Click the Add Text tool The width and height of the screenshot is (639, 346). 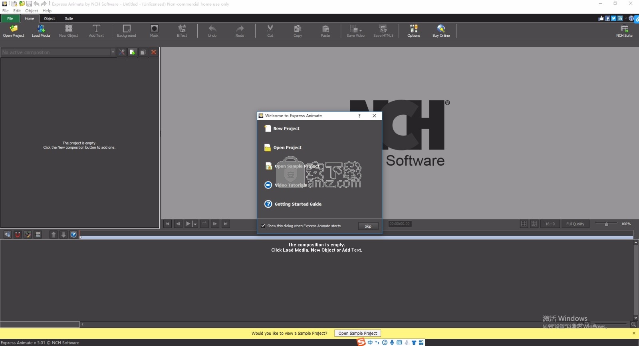click(96, 31)
